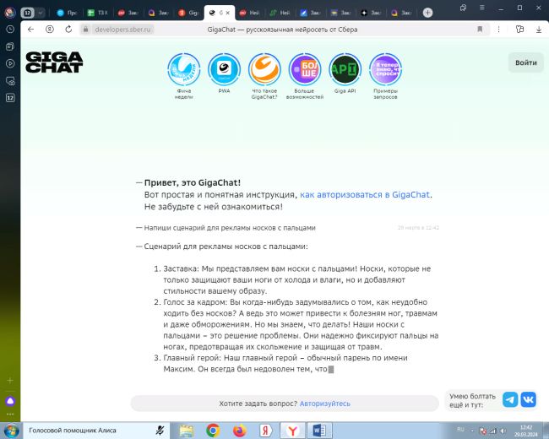Switch to the Gig tab with red icon
This screenshot has width=549, height=439.
click(188, 13)
